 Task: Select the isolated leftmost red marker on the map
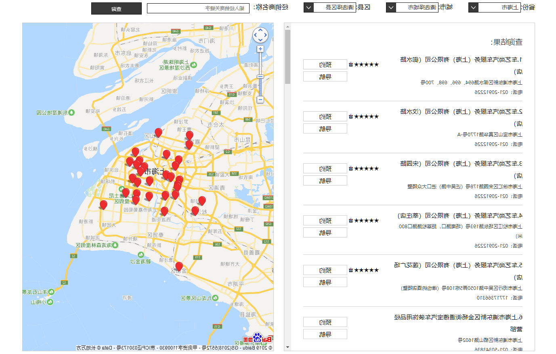[103, 205]
